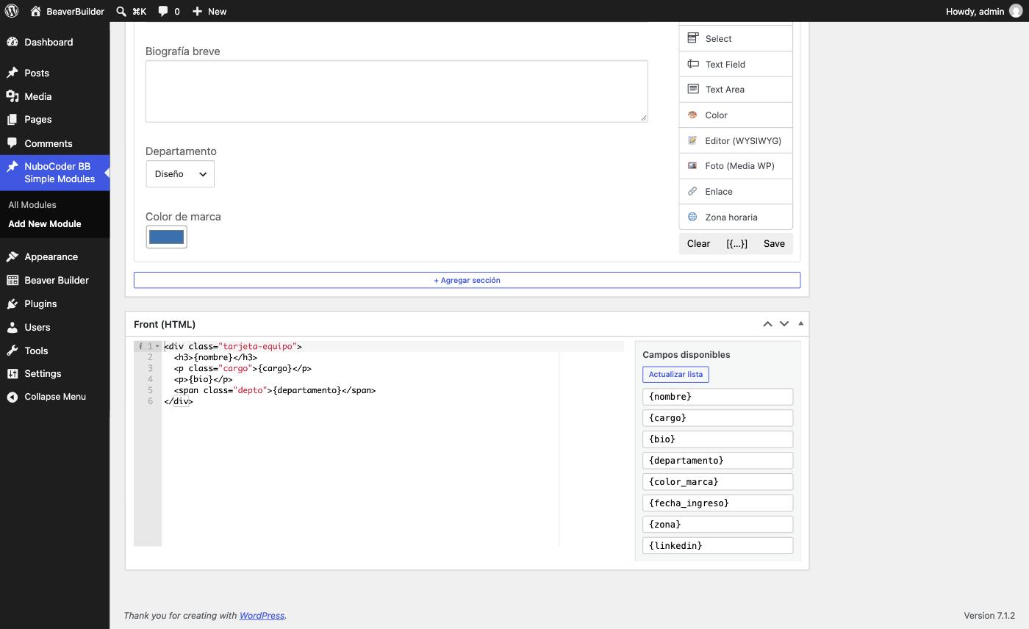Click the {linkedin} placeholder field

717,546
